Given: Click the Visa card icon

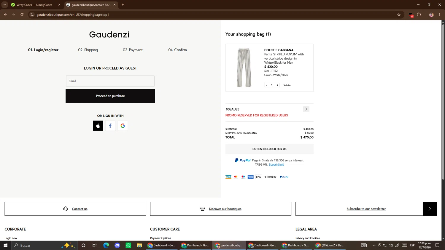Looking at the screenshot, I should coord(228,177).
